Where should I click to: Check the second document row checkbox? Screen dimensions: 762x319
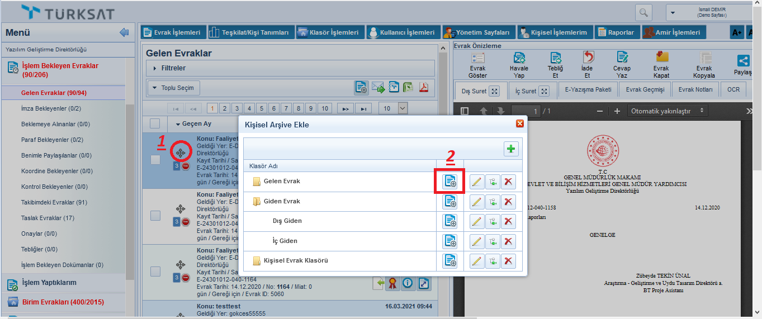coord(155,216)
